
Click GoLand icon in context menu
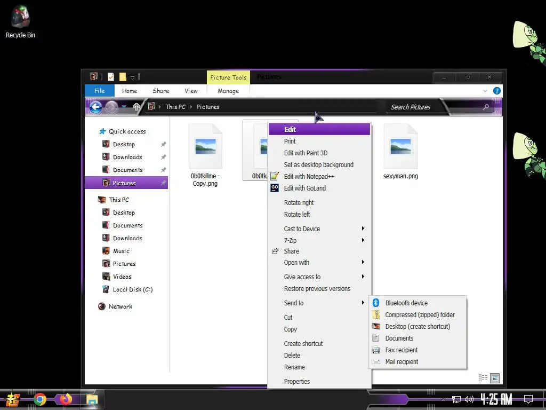(x=275, y=188)
